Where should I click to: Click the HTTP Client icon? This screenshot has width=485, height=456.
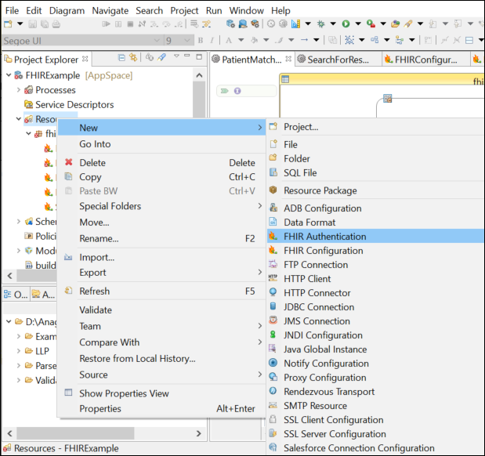tap(273, 279)
